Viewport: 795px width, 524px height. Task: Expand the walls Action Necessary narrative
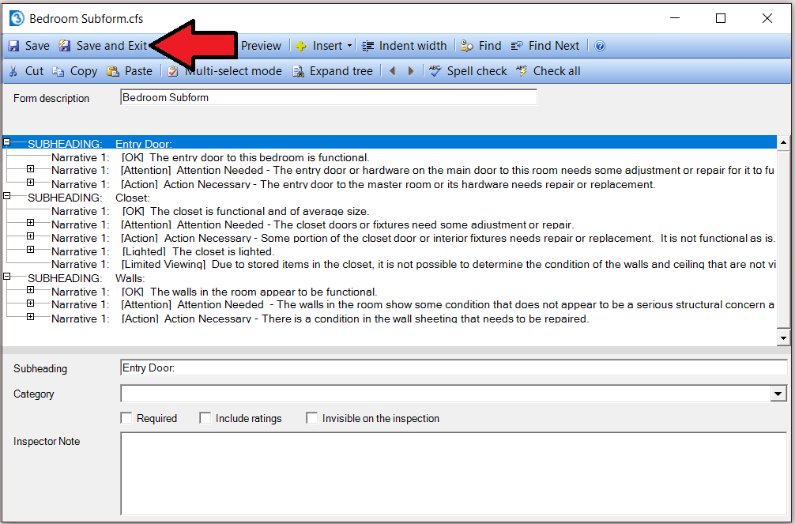pos(30,317)
